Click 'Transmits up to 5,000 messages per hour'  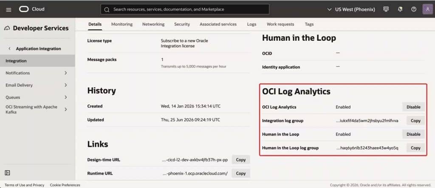tap(193, 67)
